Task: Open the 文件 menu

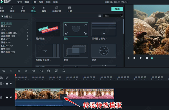Action: [20, 2]
